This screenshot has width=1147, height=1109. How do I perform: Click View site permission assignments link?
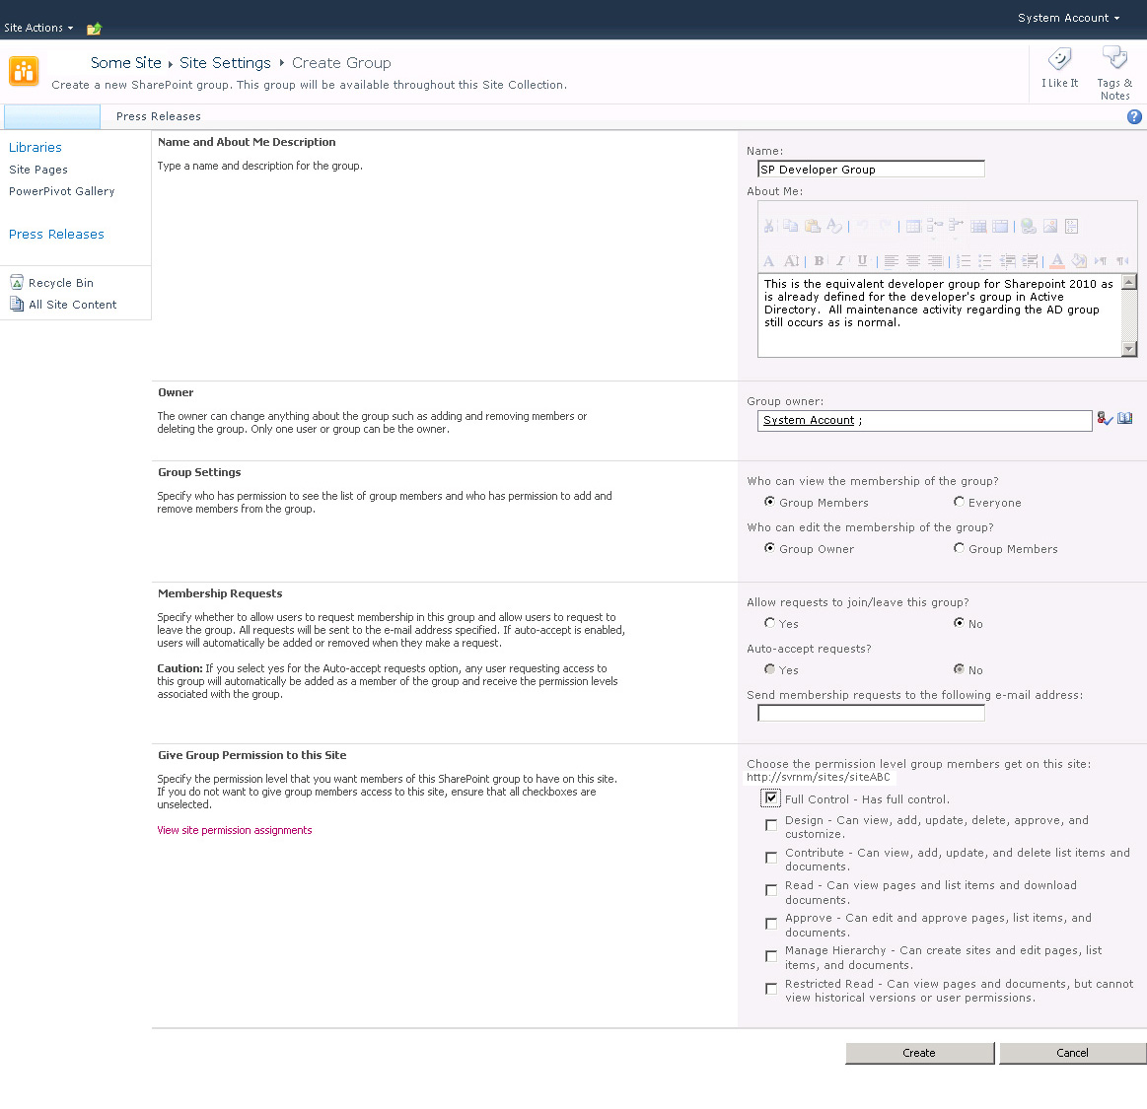point(234,830)
